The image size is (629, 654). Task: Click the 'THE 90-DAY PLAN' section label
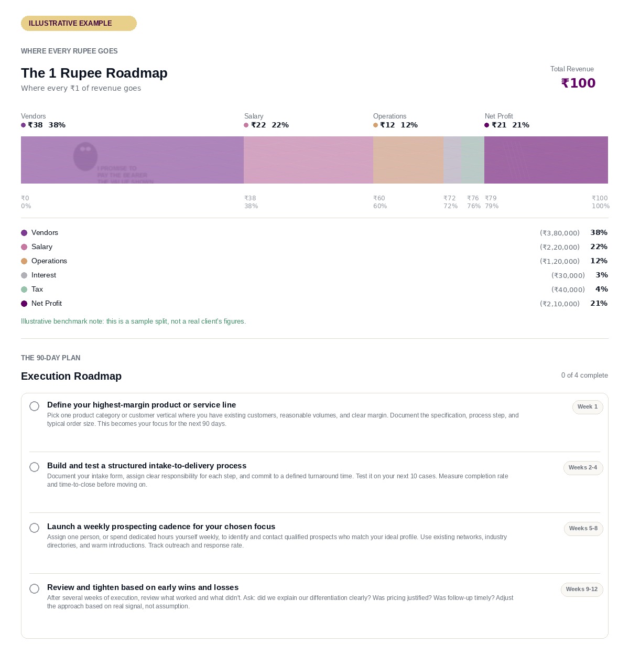coord(51,358)
